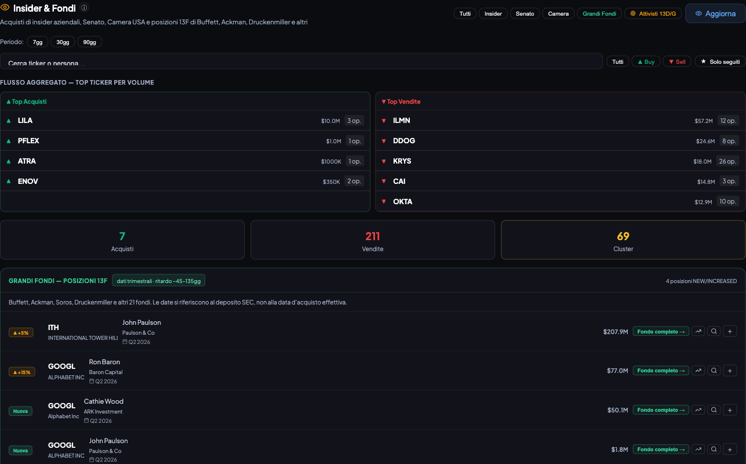Click the 12 op. count for ILMN

pyautogui.click(x=727, y=121)
